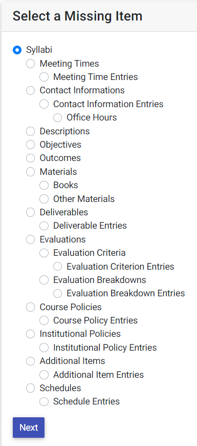
Task: Select Contact Information Entries
Action: tap(44, 104)
